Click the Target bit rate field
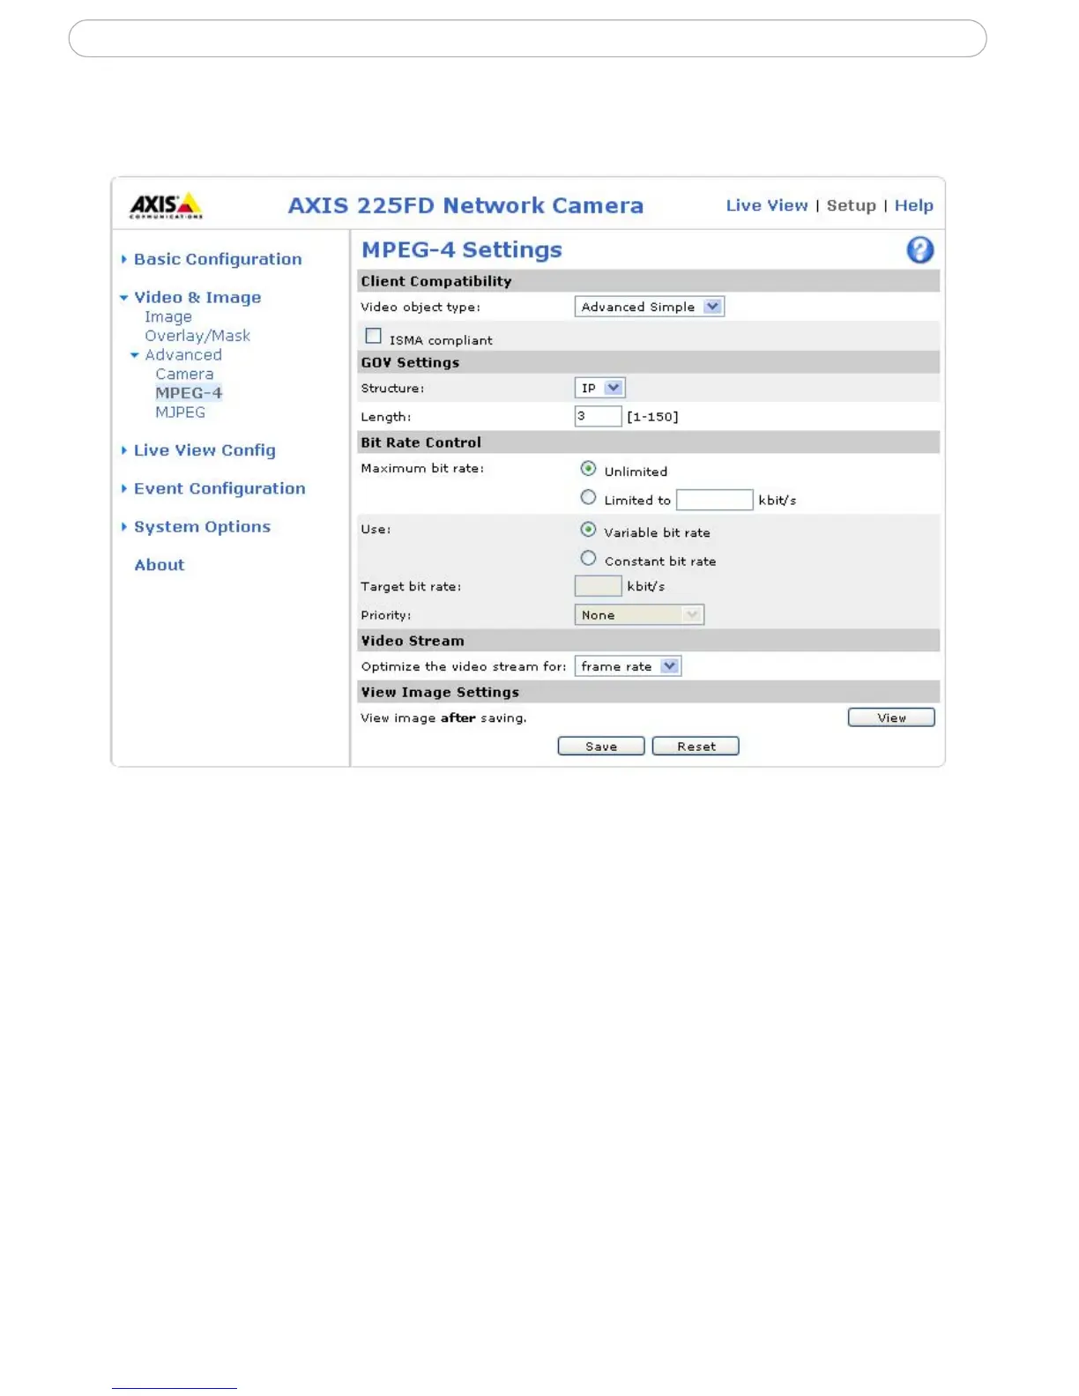 [599, 586]
